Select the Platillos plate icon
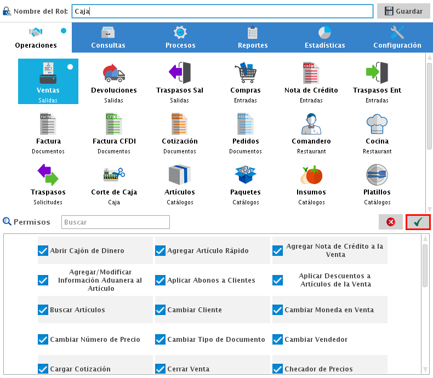The image size is (433, 378). 377,175
